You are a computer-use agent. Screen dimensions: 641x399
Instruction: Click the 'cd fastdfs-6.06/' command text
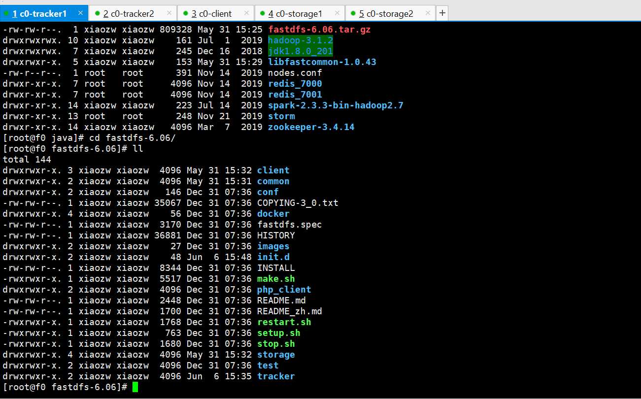[x=132, y=138]
